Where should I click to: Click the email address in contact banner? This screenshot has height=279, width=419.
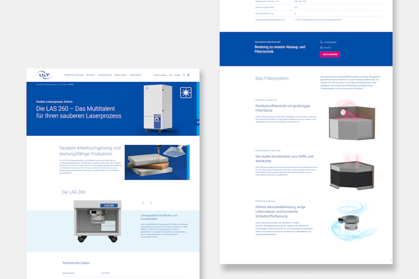coord(327,48)
